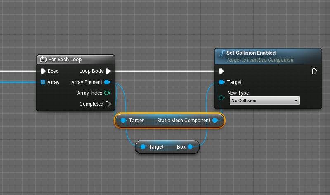Image resolution: width=330 pixels, height=195 pixels.
Task: Click the Static Mesh Component output pin
Action: click(x=215, y=121)
